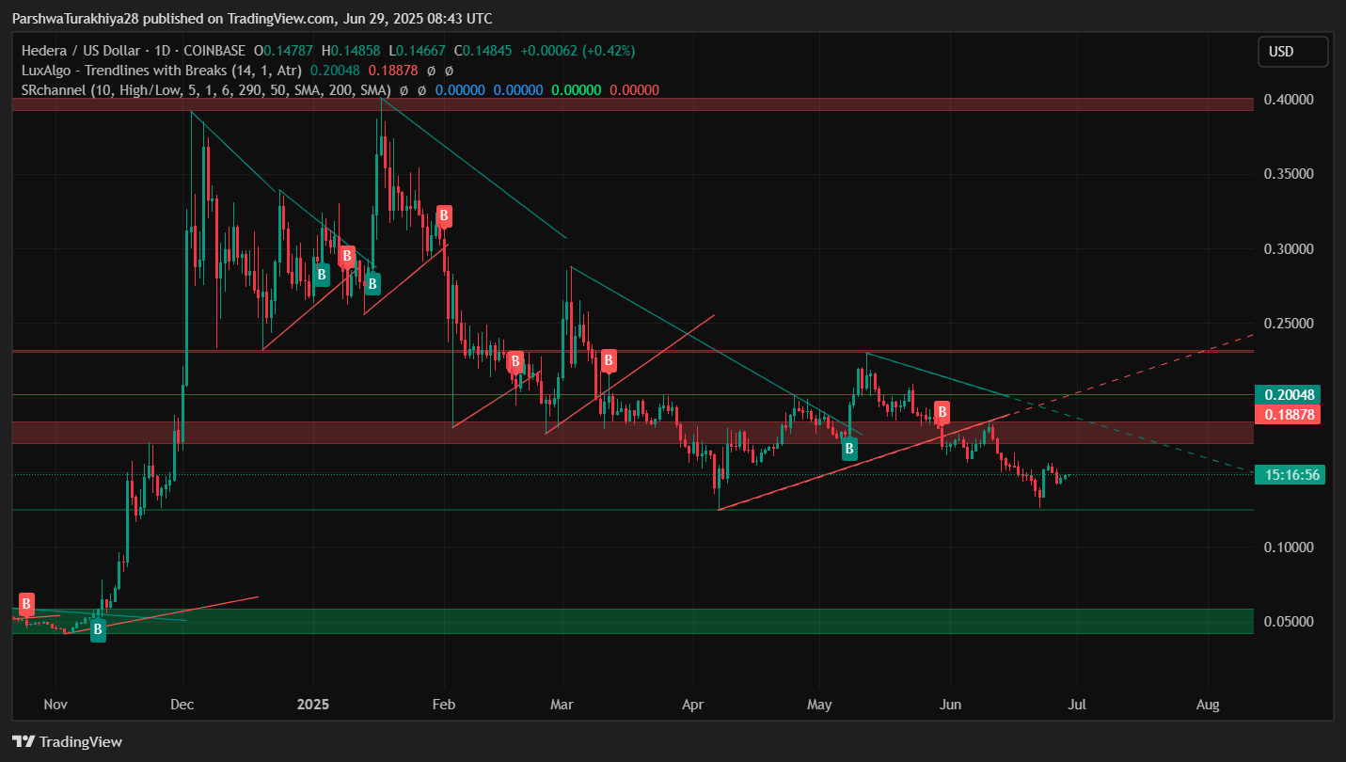Select the red B marker at end of May

[x=942, y=411]
